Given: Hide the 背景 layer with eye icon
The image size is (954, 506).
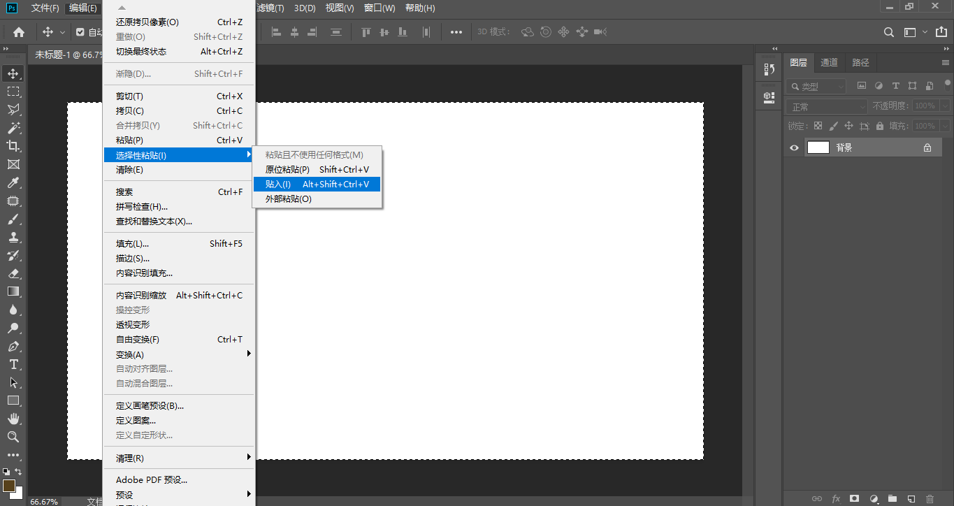Looking at the screenshot, I should click(794, 147).
